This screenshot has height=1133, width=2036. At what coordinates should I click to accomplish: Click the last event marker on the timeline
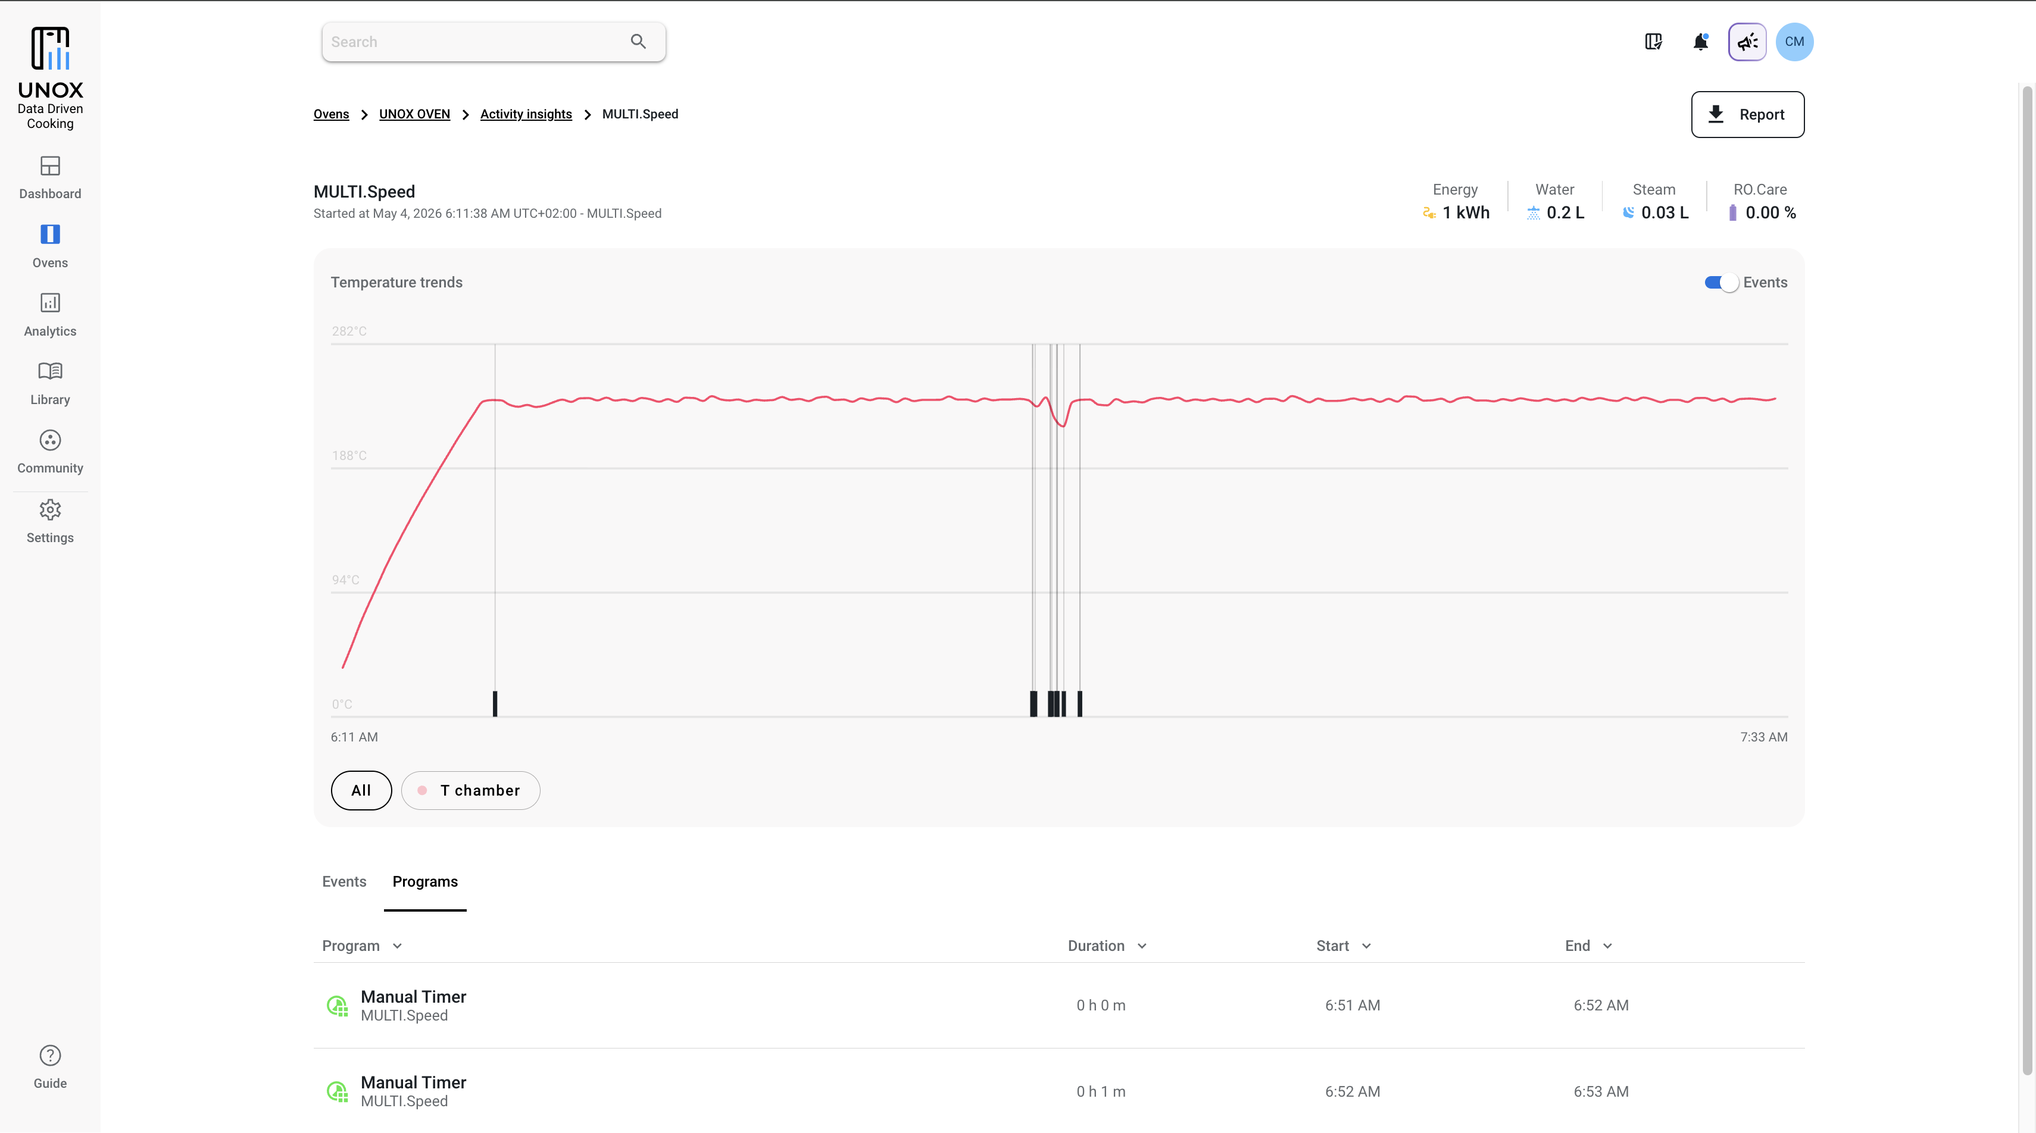(1080, 703)
